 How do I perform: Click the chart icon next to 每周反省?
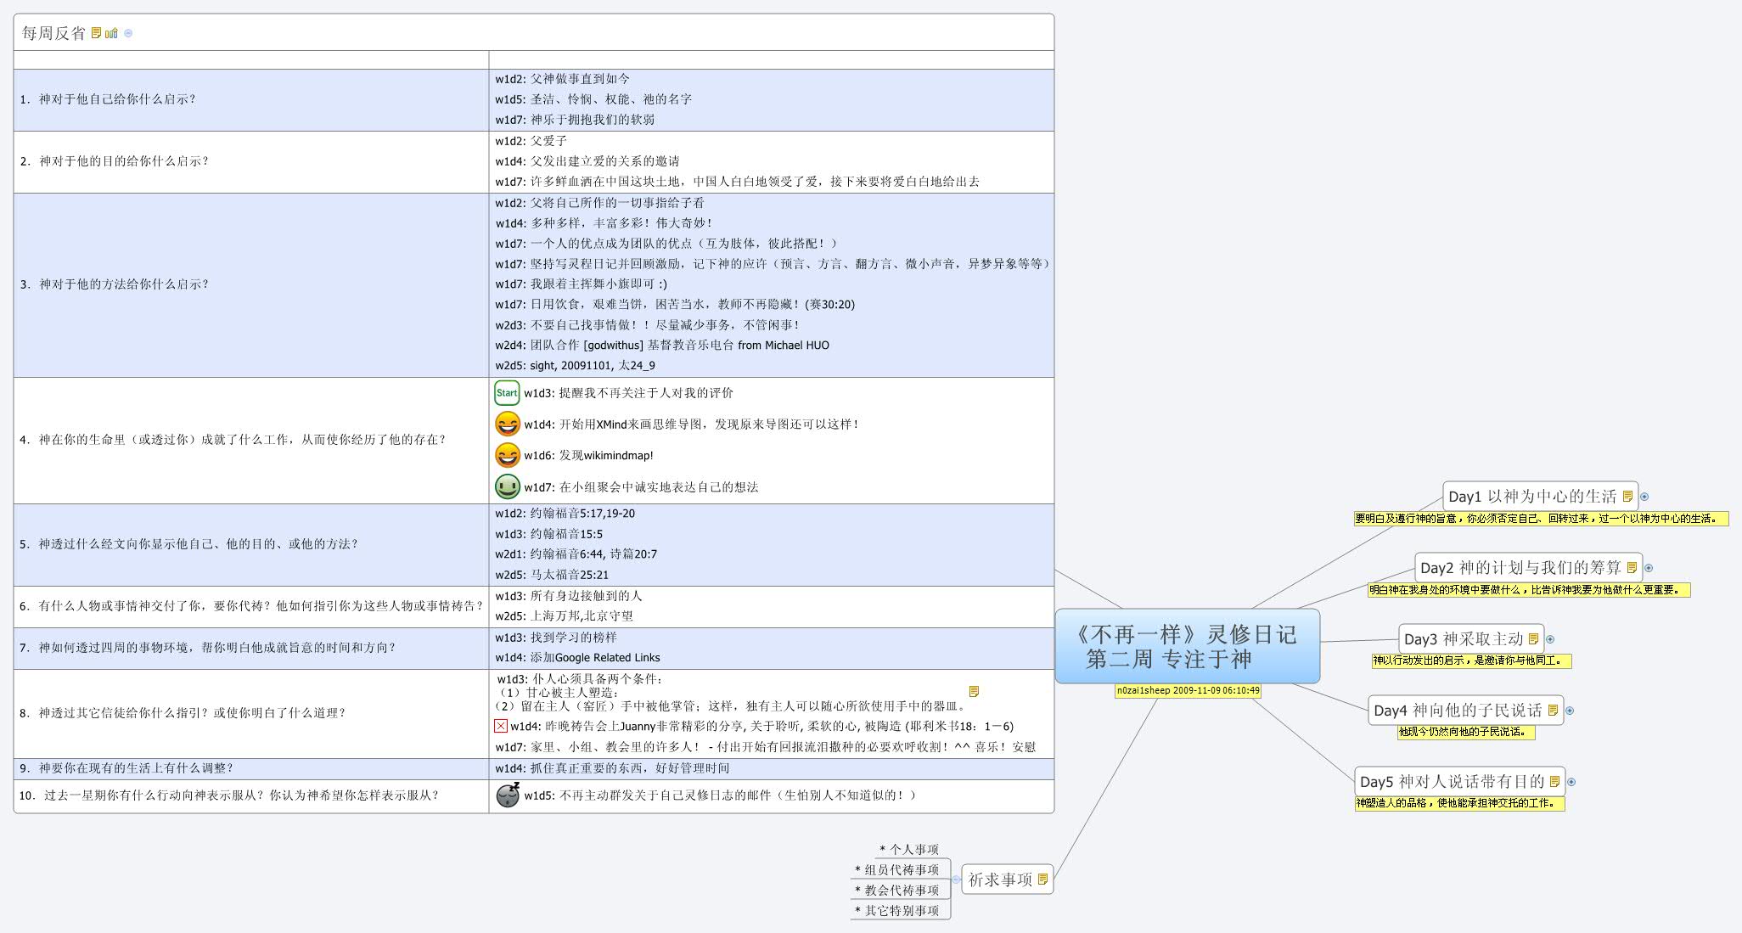click(110, 32)
